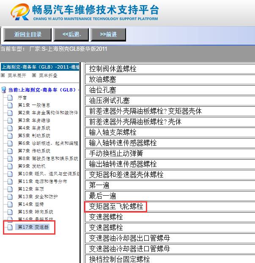Image resolution: width=255 pixels, height=263 pixels.
Task: Click page icon for 第2章 车身金属构件和装饰件
Action: pyautogui.click(x=10, y=113)
